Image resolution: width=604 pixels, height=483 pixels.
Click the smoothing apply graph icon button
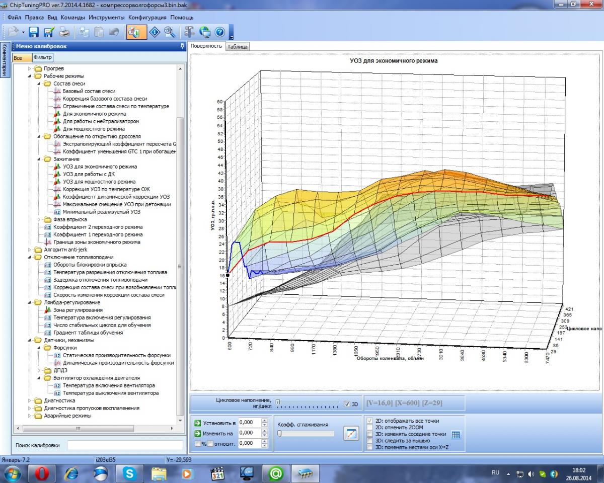[351, 433]
